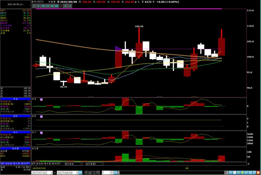
Task: Click the 109.50 high price label
Action: pyautogui.click(x=139, y=26)
